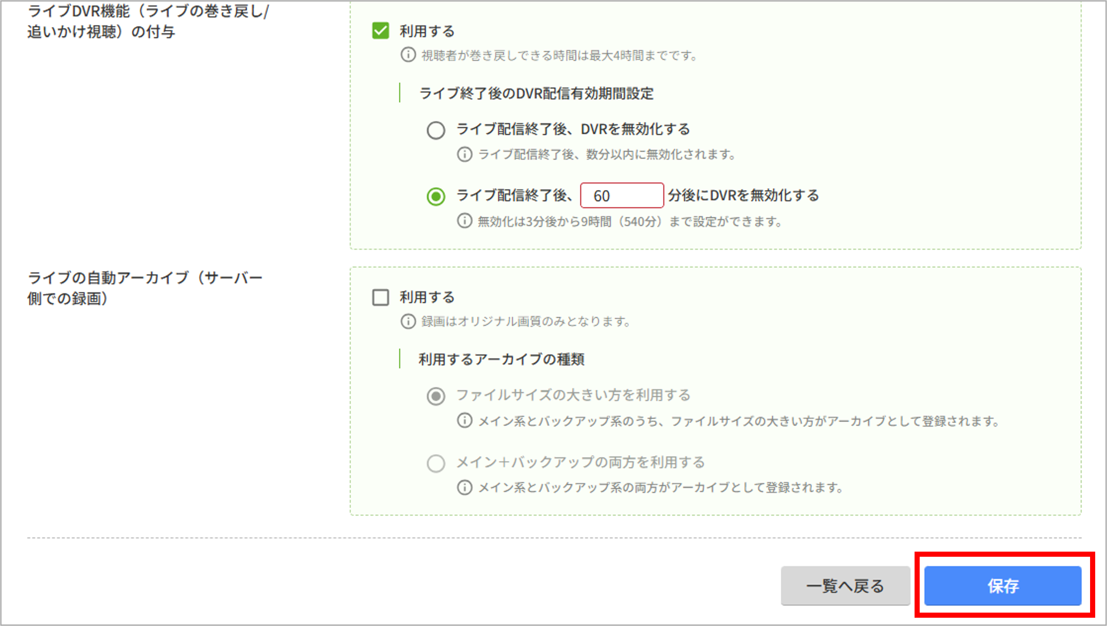Choose メイン+バックアップの両方を利用する radio option
The width and height of the screenshot is (1107, 626).
click(436, 463)
